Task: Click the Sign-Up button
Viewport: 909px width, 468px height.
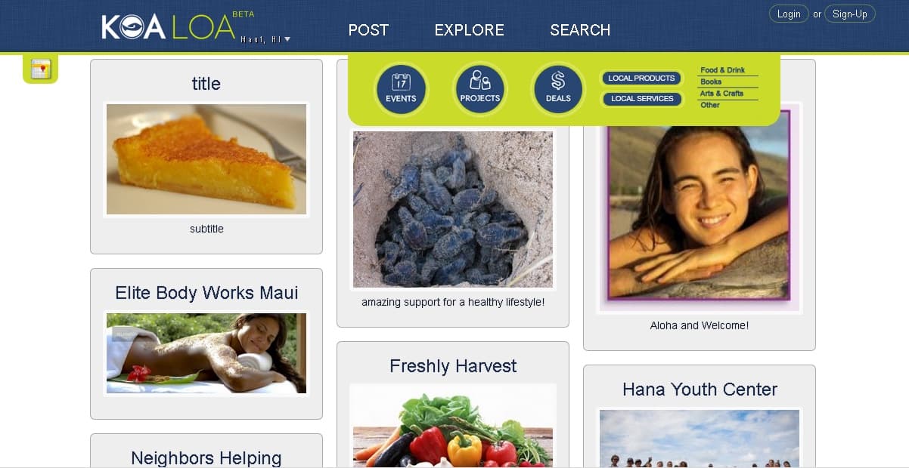Action: (x=850, y=14)
